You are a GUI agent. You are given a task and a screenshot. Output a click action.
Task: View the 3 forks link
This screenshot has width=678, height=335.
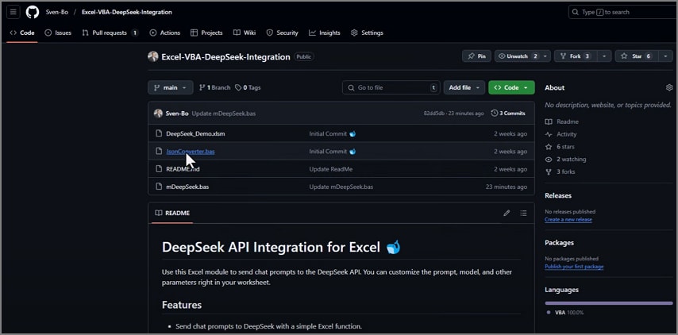tap(560, 172)
